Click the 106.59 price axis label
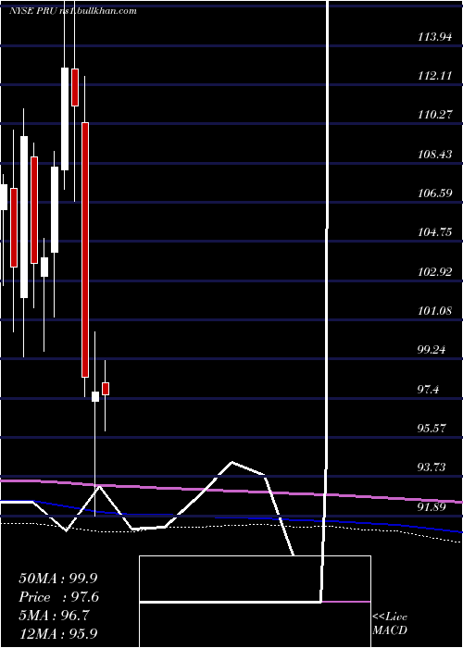The image size is (463, 648). point(434,193)
